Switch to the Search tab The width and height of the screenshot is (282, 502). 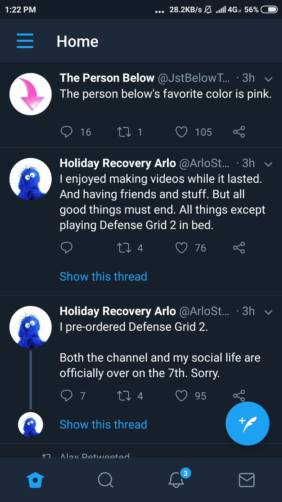(105, 480)
